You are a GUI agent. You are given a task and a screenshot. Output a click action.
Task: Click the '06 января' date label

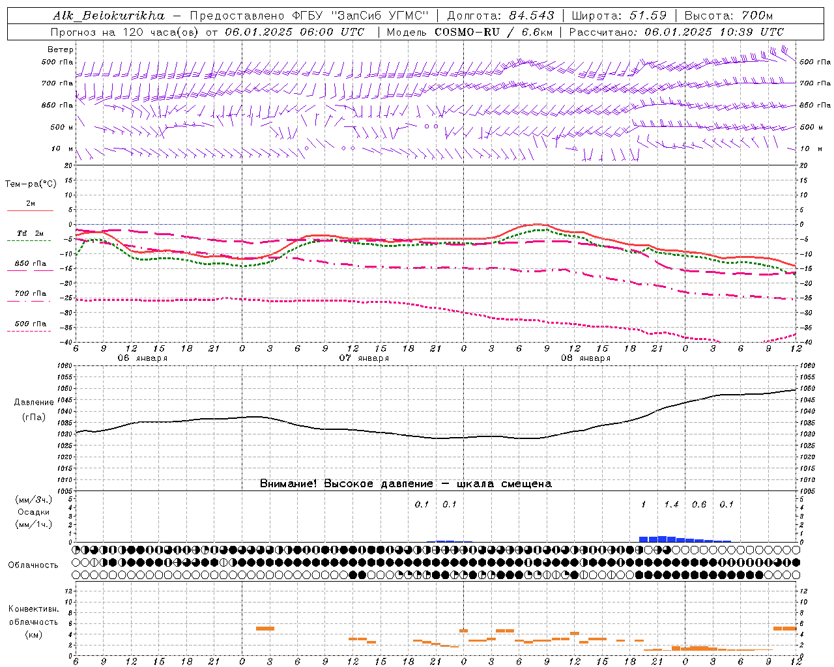(142, 358)
